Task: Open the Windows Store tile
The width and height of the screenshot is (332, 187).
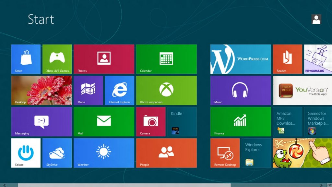Action: [26, 59]
